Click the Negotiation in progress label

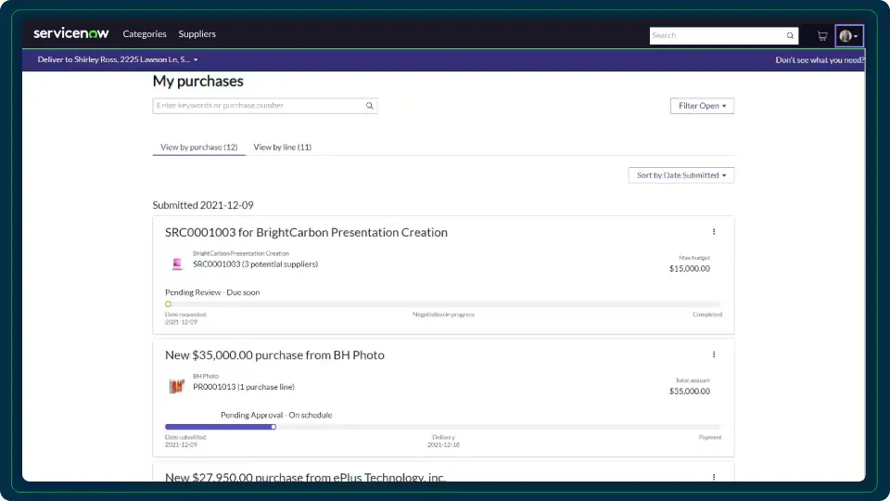click(443, 315)
